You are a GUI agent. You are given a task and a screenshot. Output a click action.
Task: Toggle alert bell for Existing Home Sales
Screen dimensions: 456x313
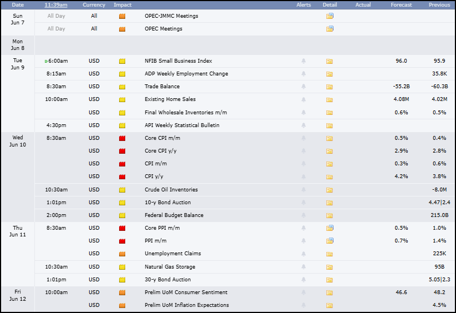304,99
